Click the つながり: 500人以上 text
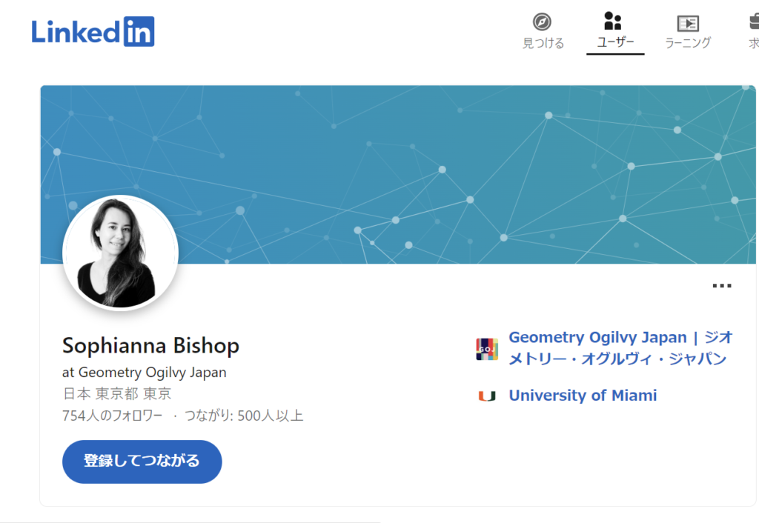This screenshot has width=759, height=523. (244, 416)
